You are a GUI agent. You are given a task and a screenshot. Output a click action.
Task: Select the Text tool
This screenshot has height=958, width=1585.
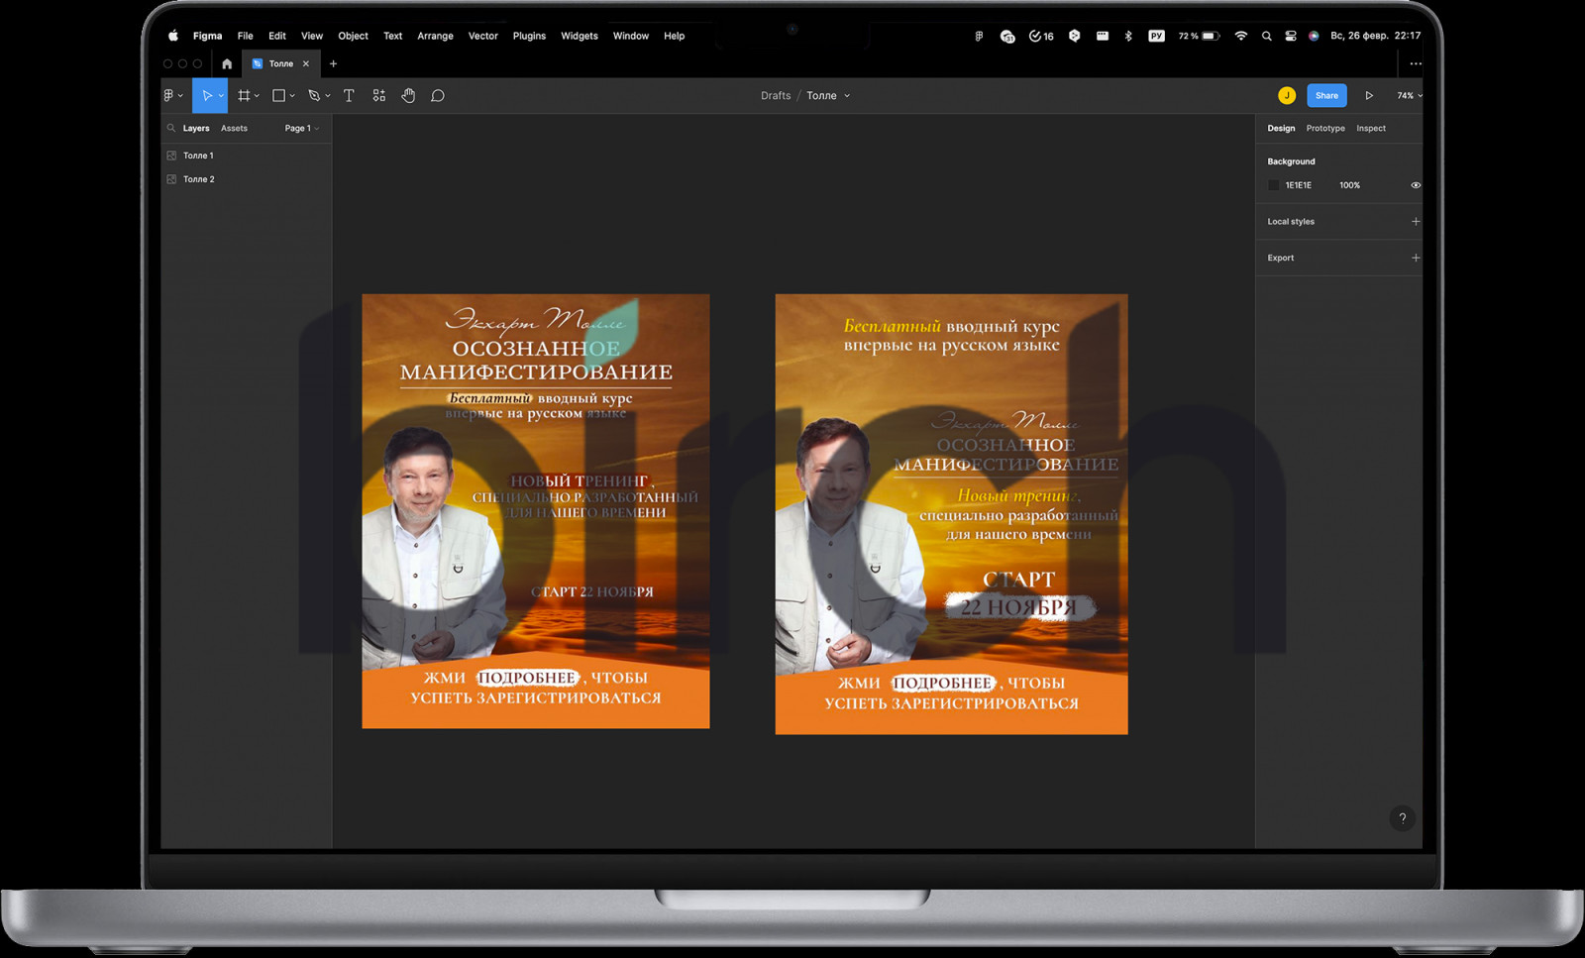tap(349, 96)
